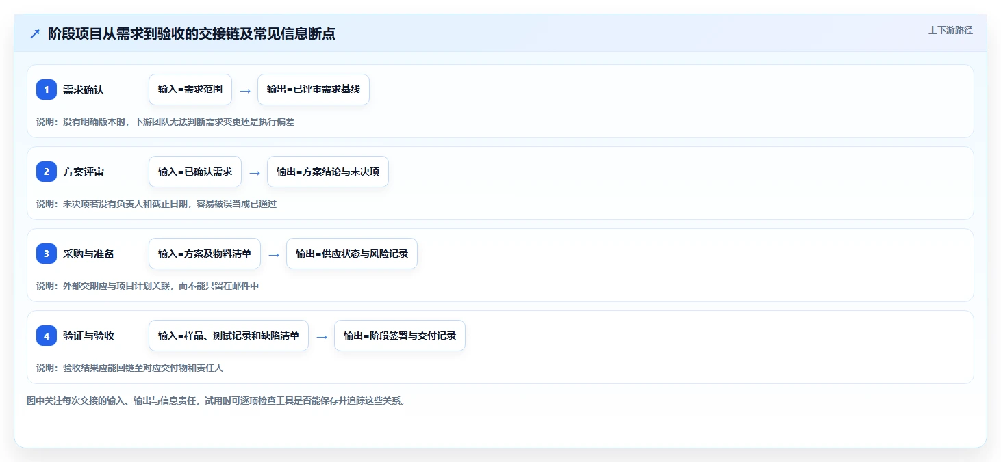Click the 输出=已评审需求基线 box
Screen dimensions: 1001x462
314,90
